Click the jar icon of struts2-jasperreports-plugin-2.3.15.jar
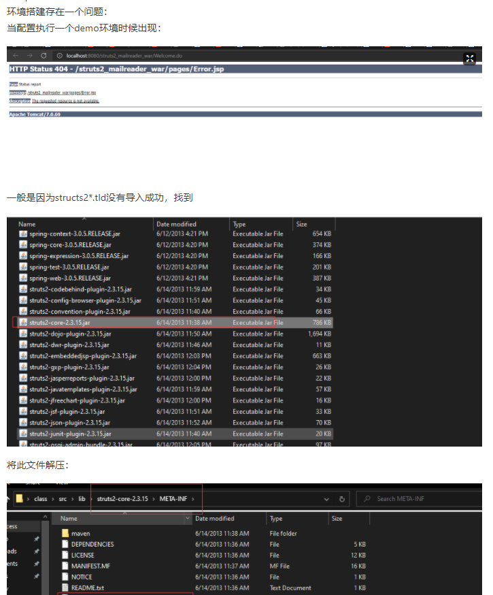The image size is (493, 595). tap(23, 378)
